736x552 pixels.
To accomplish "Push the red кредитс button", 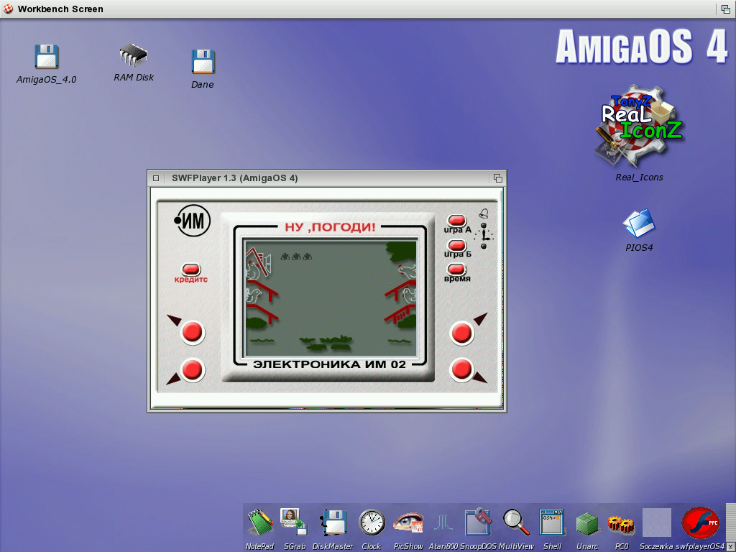I will point(191,270).
